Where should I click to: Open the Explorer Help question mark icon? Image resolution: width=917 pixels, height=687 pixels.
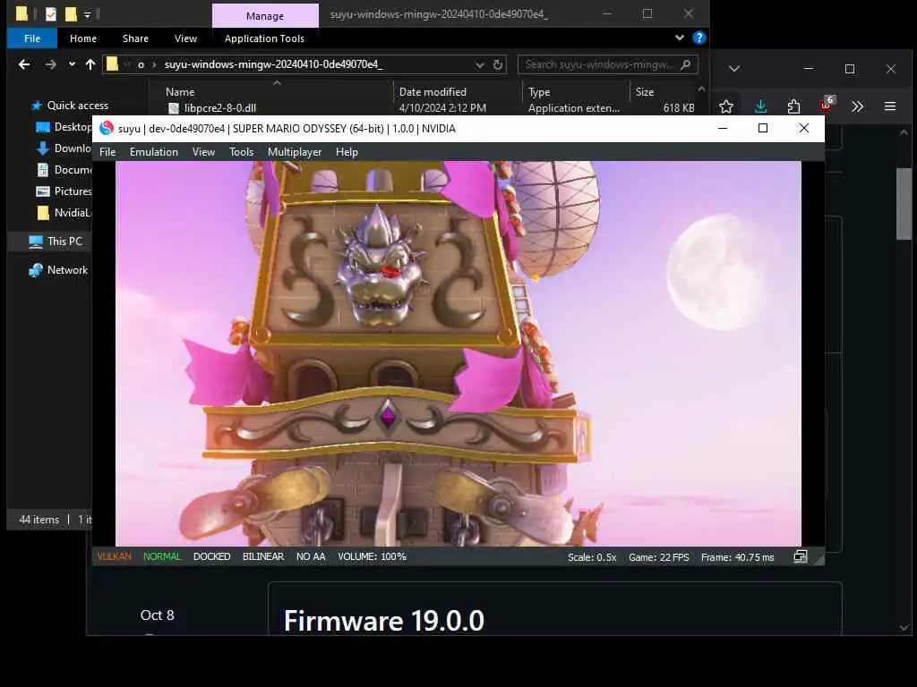[698, 38]
